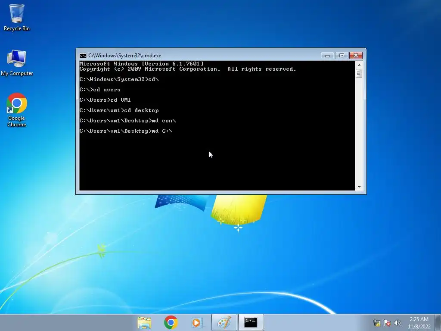Click the cmd vertical scrollbar thumb
Screen dimensions: 441x331
(x=359, y=73)
